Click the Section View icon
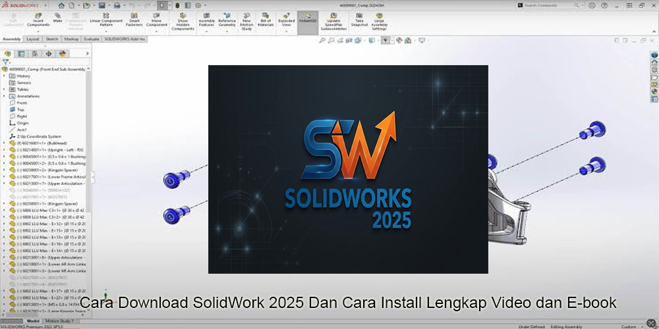This screenshot has width=659, height=329. click(349, 40)
